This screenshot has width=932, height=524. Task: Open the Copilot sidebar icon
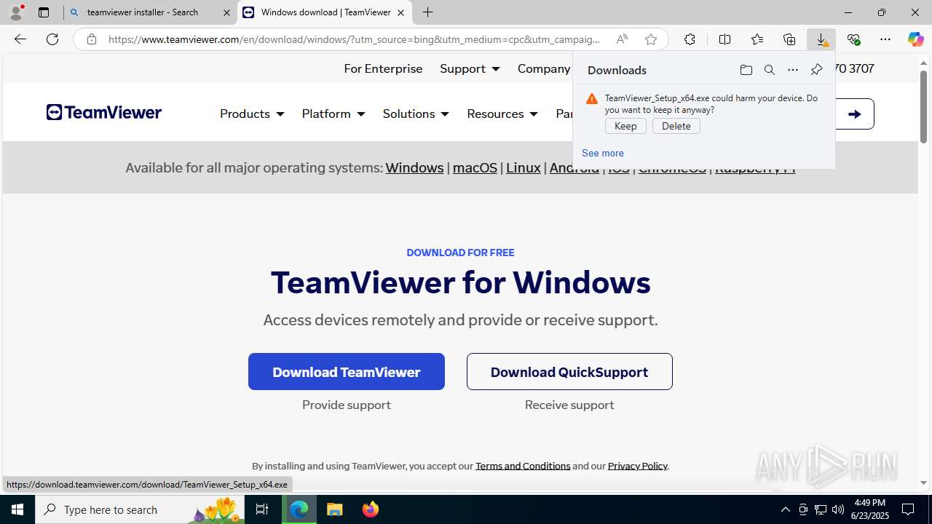point(915,39)
